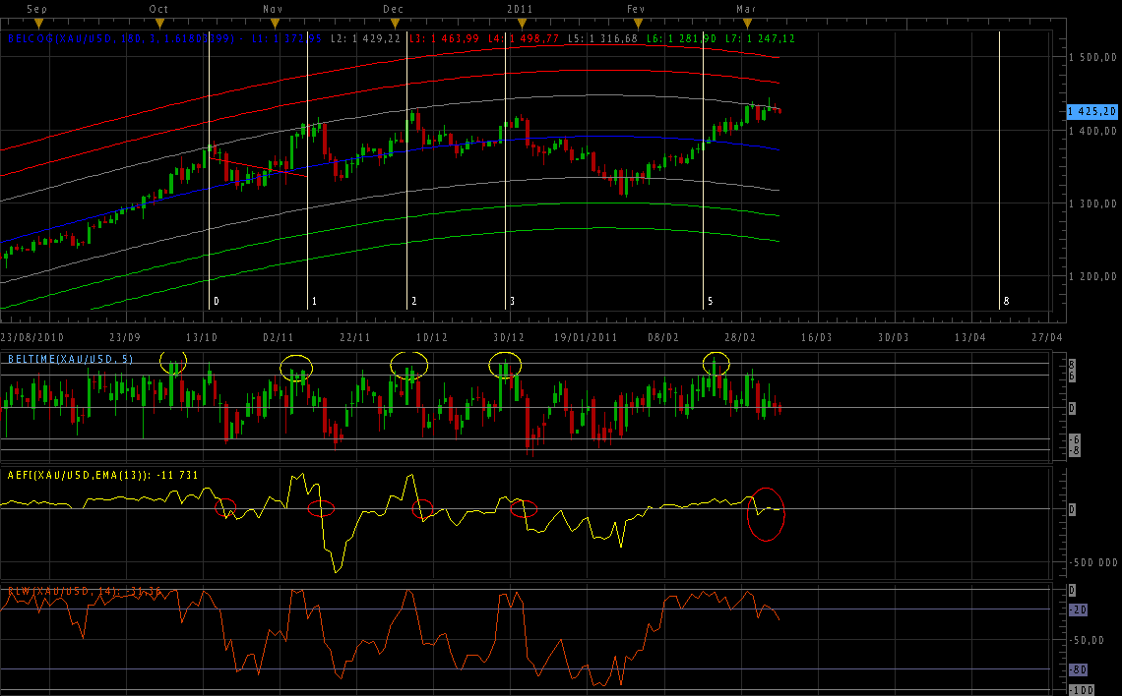1122x696 pixels.
Task: Click the large red ellipse on AEF panel
Action: click(x=766, y=514)
